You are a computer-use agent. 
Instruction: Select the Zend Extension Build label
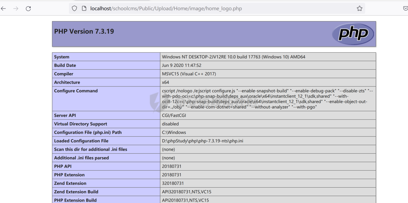(76, 192)
